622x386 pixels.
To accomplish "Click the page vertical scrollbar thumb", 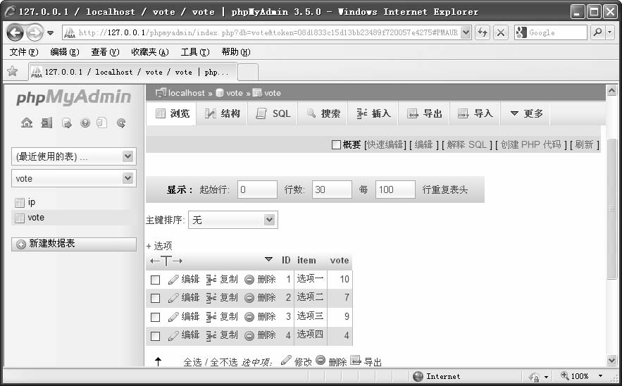I will [611, 208].
